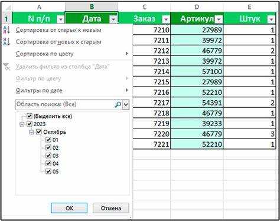Toggle the (Выделить все) checkbox

pyautogui.click(x=30, y=116)
